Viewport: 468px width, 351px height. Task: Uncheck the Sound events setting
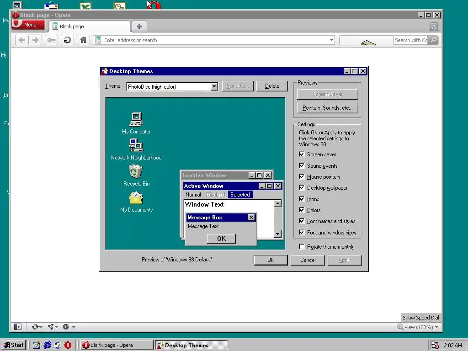[x=302, y=165]
